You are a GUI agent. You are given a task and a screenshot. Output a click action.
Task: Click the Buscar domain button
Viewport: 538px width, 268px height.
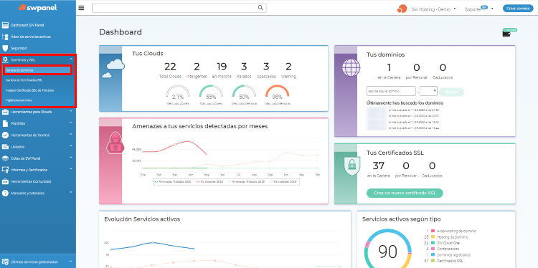451,92
